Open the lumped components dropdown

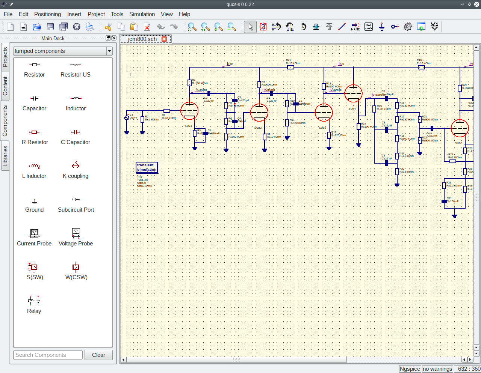pyautogui.click(x=63, y=51)
